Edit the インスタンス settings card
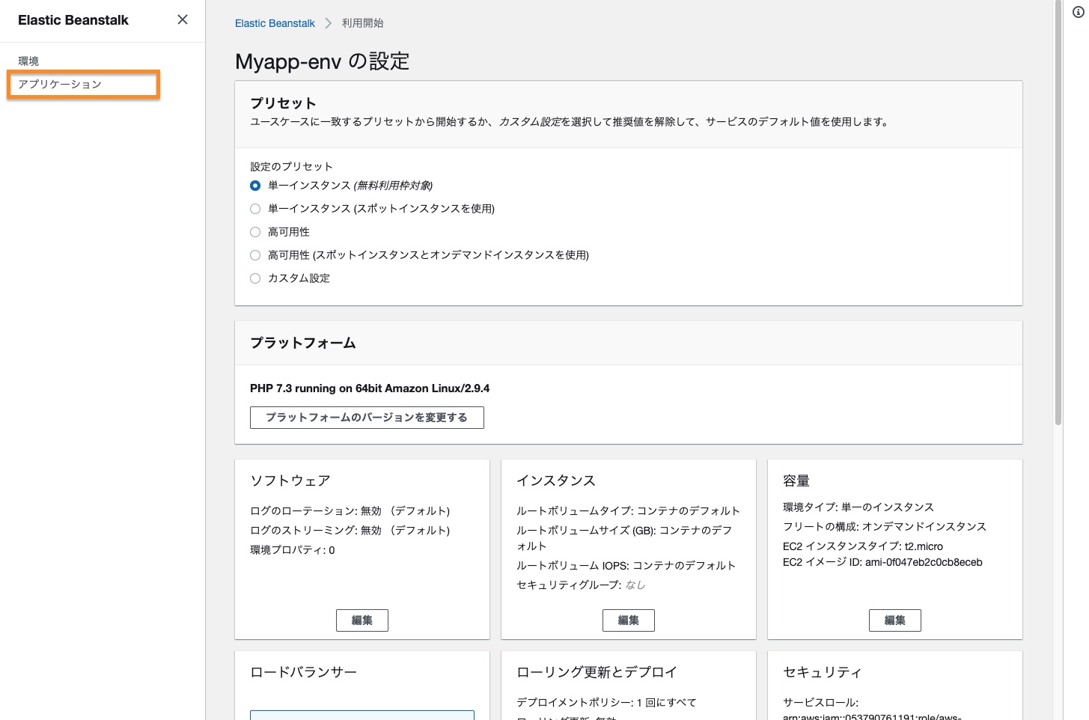Viewport: 1089px width, 720px height. (629, 620)
